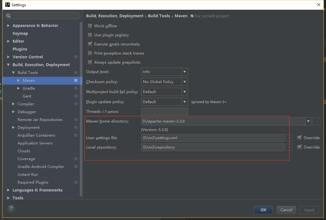Browse for user settings file via '...' button
Image resolution: width=326 pixels, height=220 pixels.
289,138
